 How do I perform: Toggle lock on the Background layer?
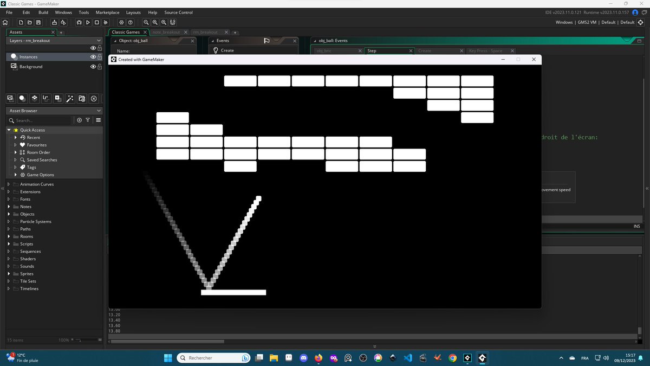pos(100,67)
